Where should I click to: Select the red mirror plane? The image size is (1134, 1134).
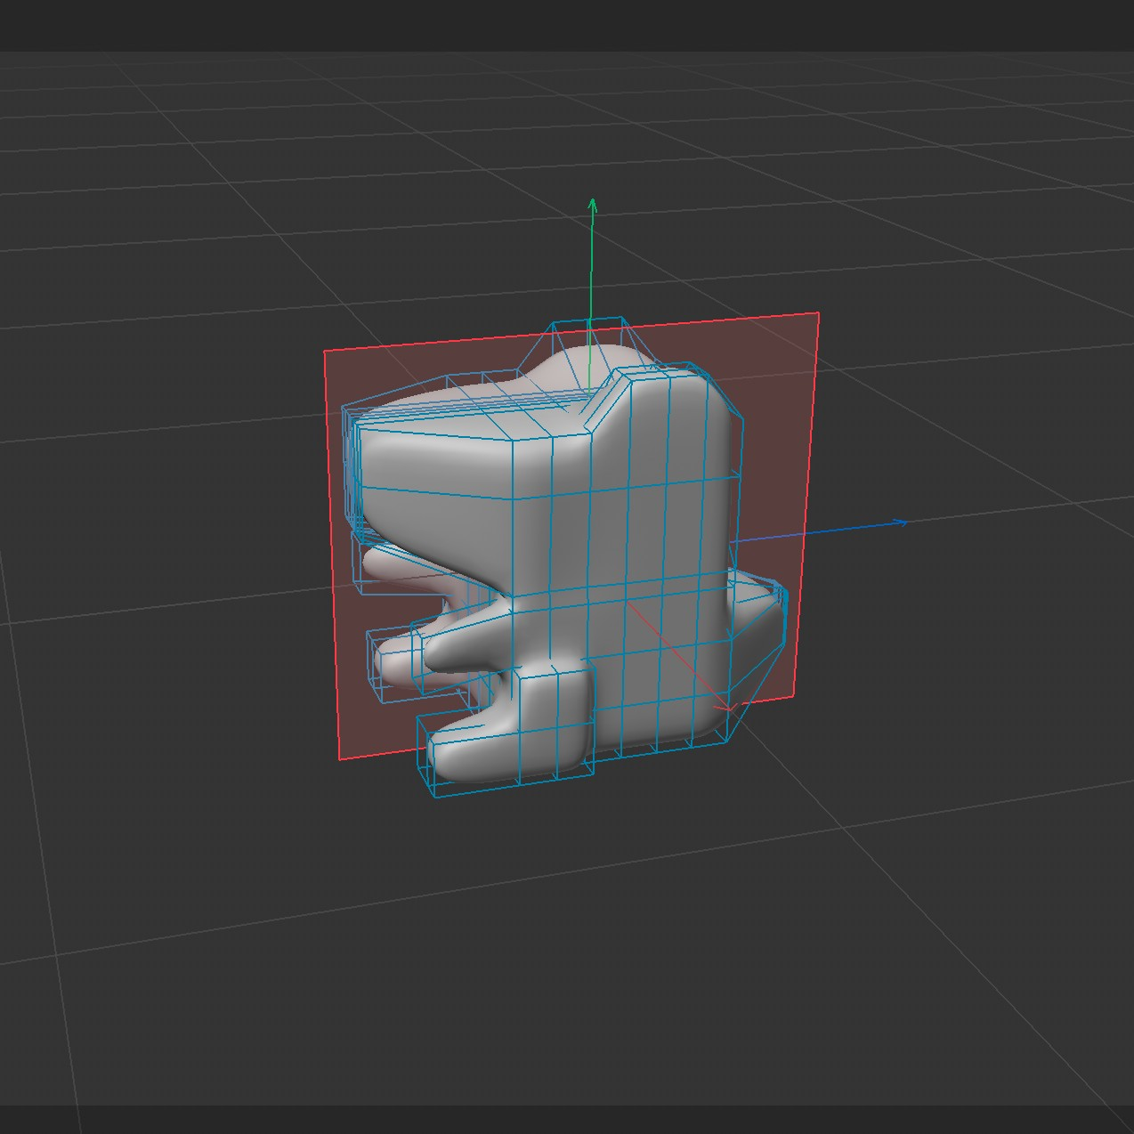click(774, 401)
